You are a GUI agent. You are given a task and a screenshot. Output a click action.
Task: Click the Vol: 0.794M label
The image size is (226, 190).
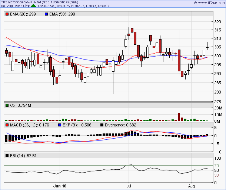tap(20, 105)
